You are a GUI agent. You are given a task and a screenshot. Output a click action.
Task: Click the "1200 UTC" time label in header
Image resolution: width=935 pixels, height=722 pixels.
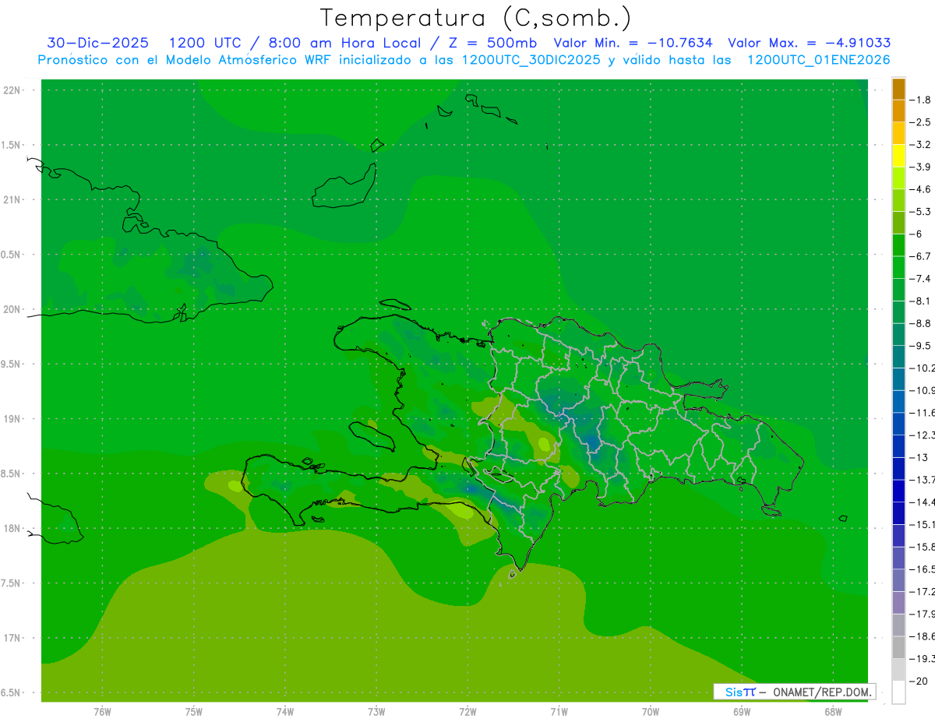pos(205,43)
